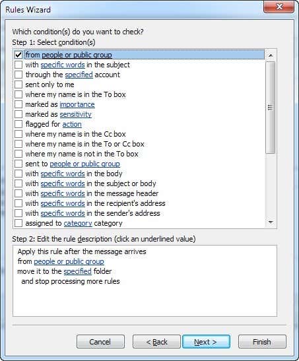Cancel the Rules Wizard

(100, 342)
